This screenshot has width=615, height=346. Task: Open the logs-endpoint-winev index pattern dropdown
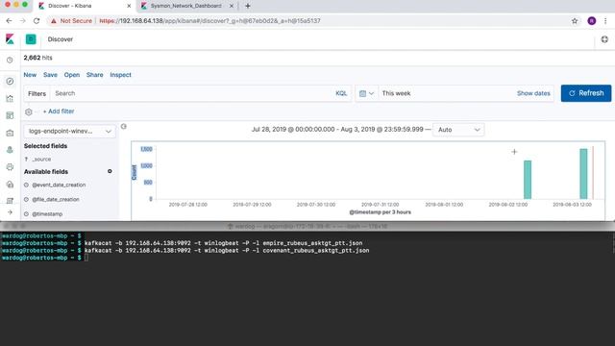69,131
